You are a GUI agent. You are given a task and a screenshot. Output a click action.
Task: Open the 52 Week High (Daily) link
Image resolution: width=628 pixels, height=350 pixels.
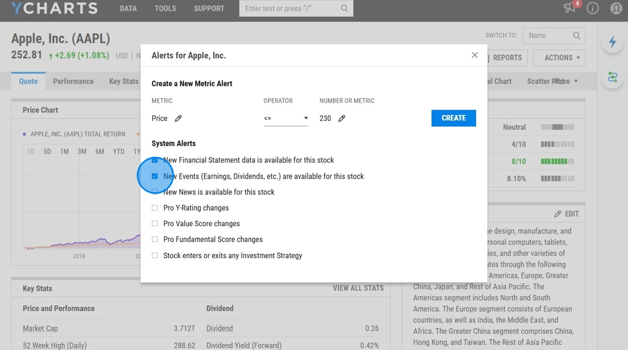pos(54,345)
